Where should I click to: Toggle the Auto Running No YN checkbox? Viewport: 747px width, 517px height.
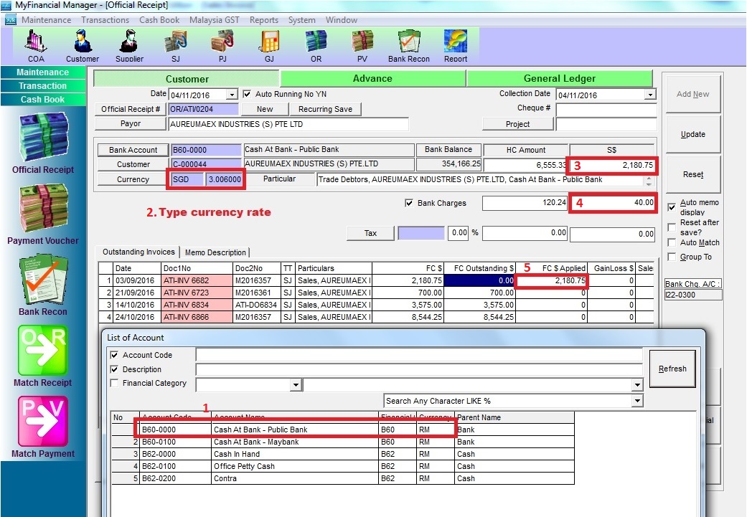point(248,94)
